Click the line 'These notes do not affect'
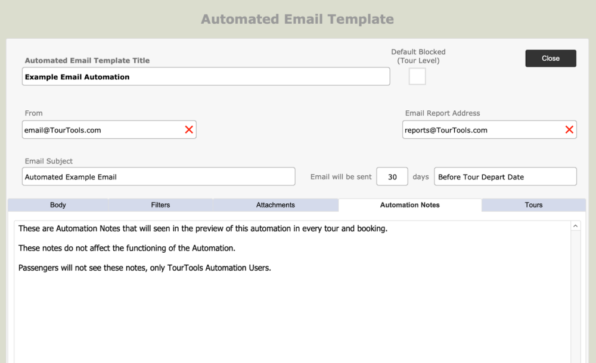The image size is (596, 363). click(x=126, y=248)
